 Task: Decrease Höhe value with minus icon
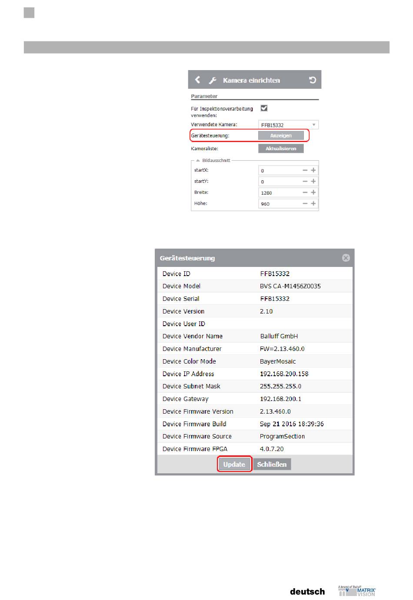pos(305,204)
